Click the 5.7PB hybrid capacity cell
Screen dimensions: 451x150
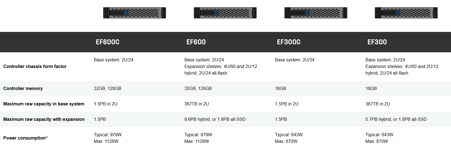[396, 119]
